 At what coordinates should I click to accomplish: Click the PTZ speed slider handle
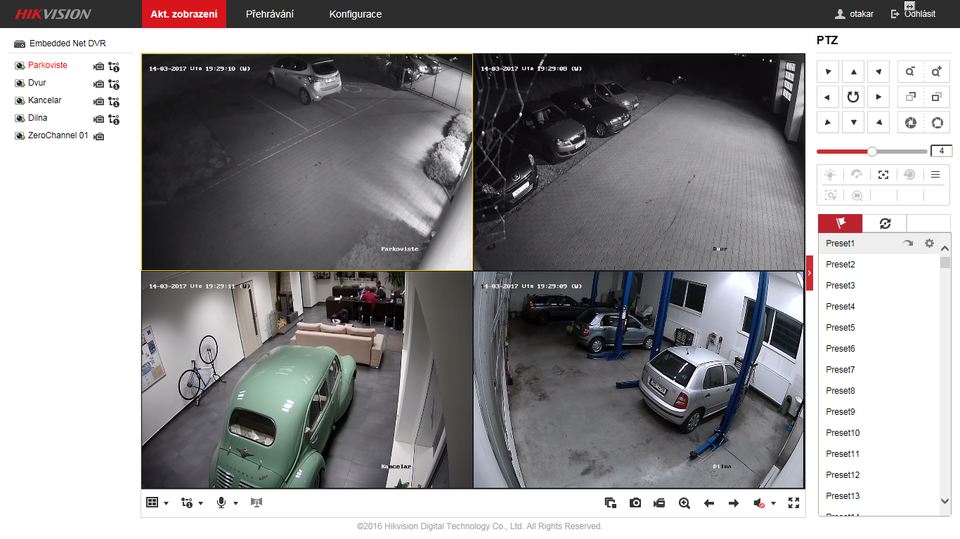(x=872, y=151)
